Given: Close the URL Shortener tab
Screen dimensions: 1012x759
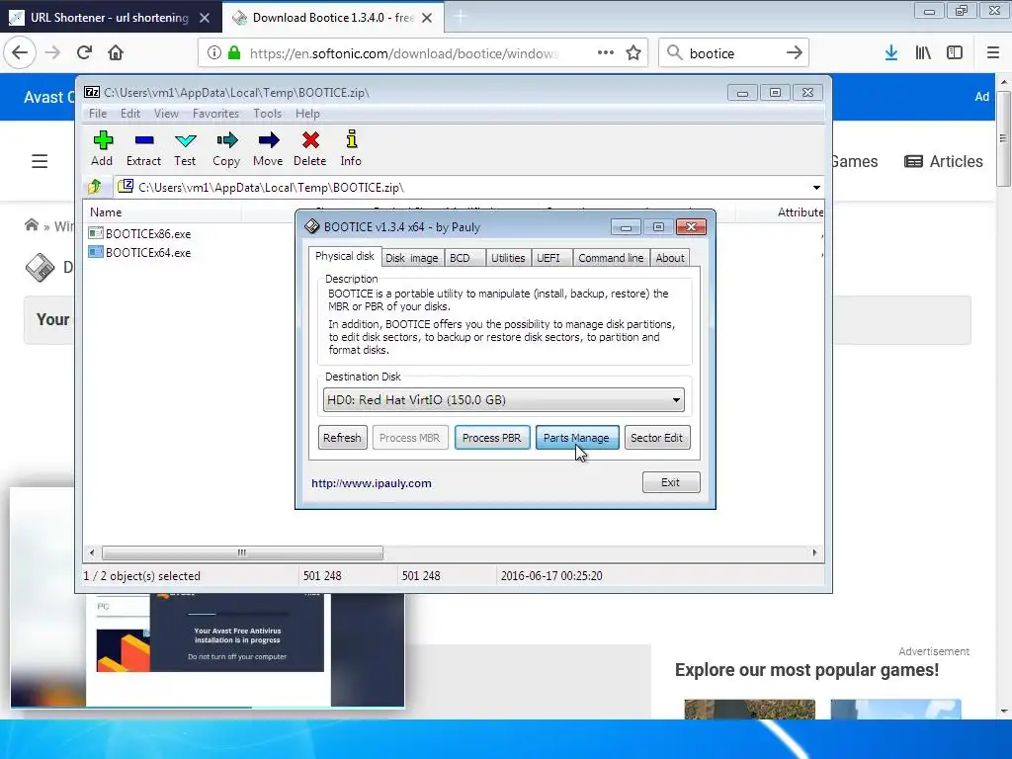Looking at the screenshot, I should [205, 18].
